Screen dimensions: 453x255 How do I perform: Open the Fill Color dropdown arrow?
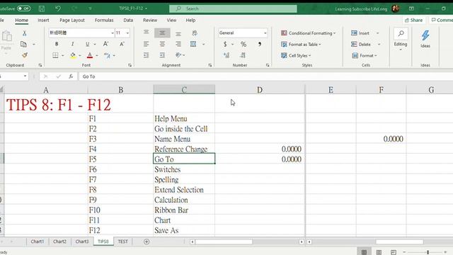click(x=80, y=55)
